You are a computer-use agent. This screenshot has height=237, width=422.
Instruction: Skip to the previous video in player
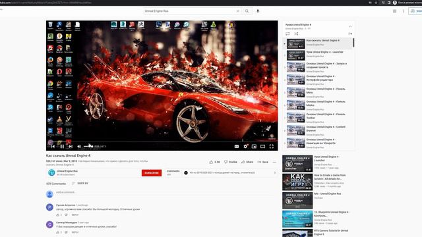click(x=53, y=146)
